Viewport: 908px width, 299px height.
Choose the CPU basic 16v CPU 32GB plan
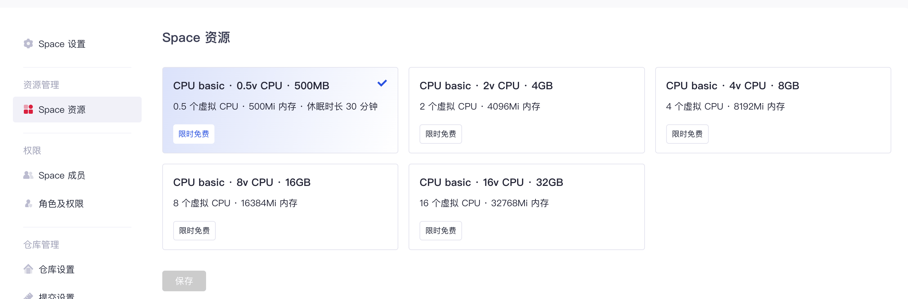[x=526, y=207]
